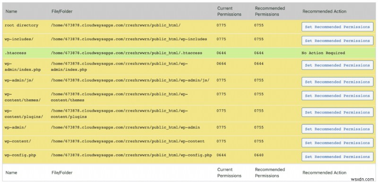The width and height of the screenshot is (378, 183).
Task: Set recommended permissions for wp-admin/index.php
Action: (x=337, y=65)
